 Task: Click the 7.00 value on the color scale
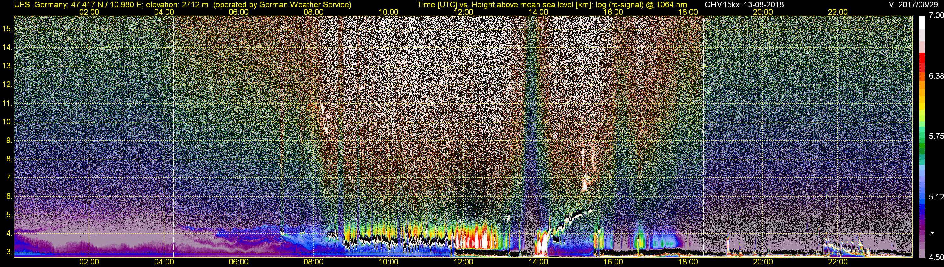(x=936, y=15)
